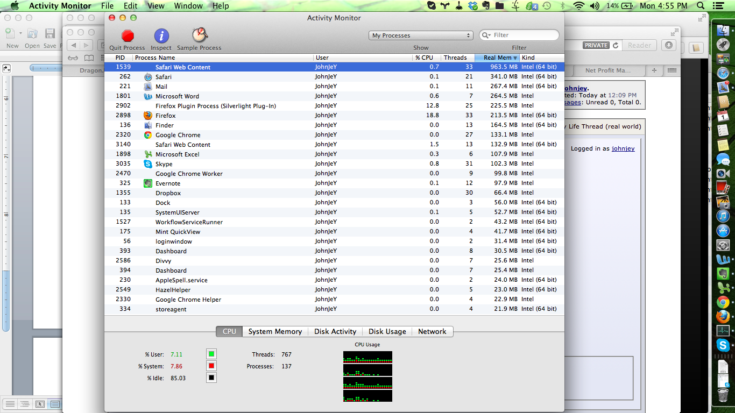Sort by the Kind column header
This screenshot has width=735, height=413.
point(541,58)
